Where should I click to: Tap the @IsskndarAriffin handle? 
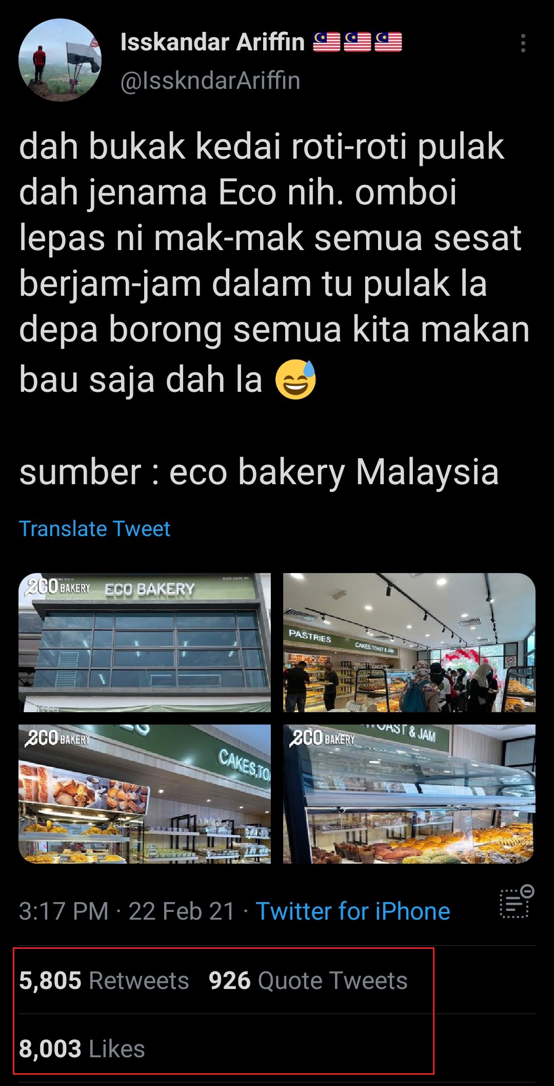(210, 81)
